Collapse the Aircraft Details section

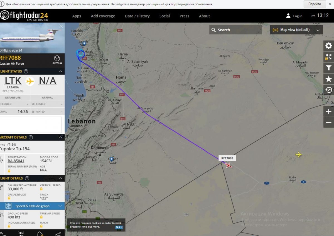coord(60,137)
